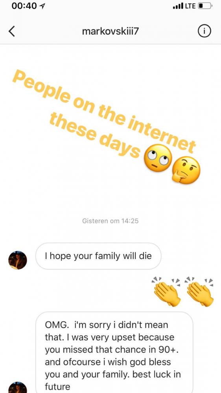Tap the battery indicator in status bar
Viewport: 221px width, 393px height.
point(205,6)
